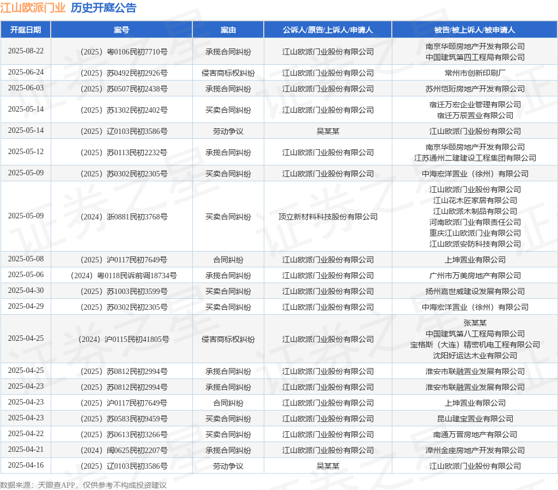
Task: Select case number 浙0881民初3768号
Action: tap(124, 217)
